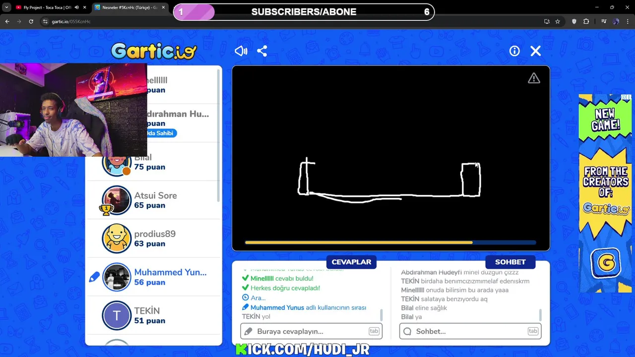Click the trophy badge on Atsui Sore
The image size is (635, 357).
point(105,210)
